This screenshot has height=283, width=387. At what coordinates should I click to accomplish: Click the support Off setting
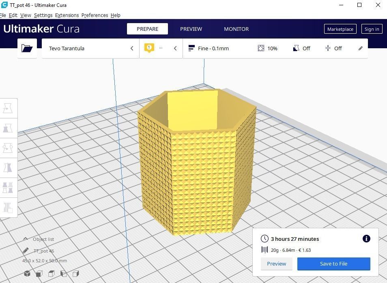coord(301,48)
